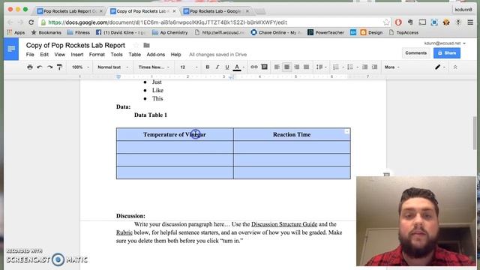This screenshot has height=270, width=480.
Task: Open the Fitness bookmark folder
Action: click(79, 32)
